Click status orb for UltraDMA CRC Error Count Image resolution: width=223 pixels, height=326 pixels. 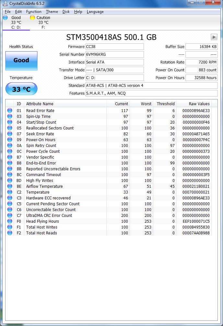(10, 215)
